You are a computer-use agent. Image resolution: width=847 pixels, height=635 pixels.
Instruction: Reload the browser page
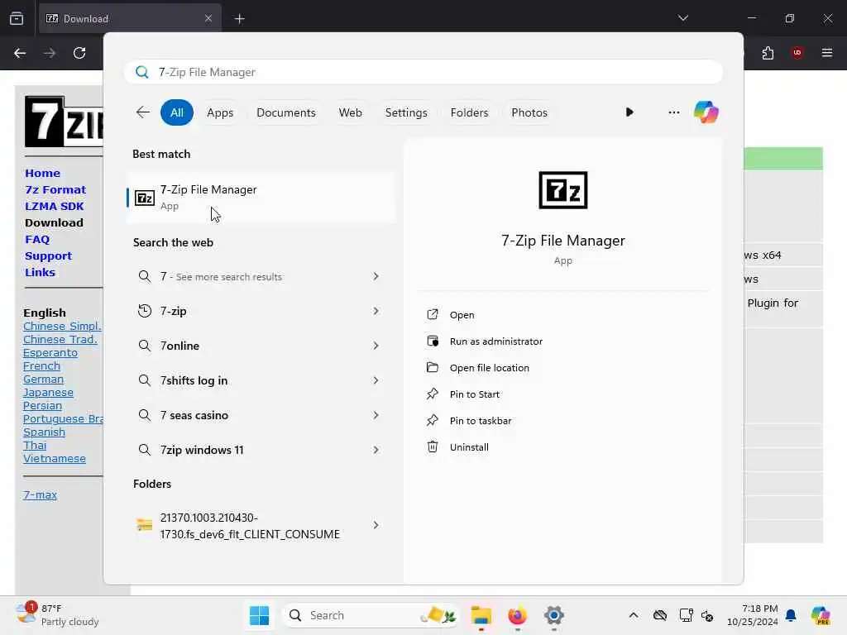79,53
